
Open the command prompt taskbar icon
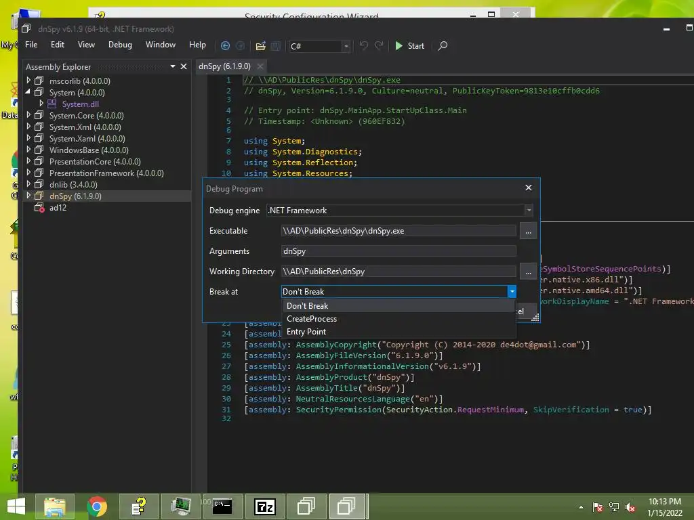tap(222, 506)
